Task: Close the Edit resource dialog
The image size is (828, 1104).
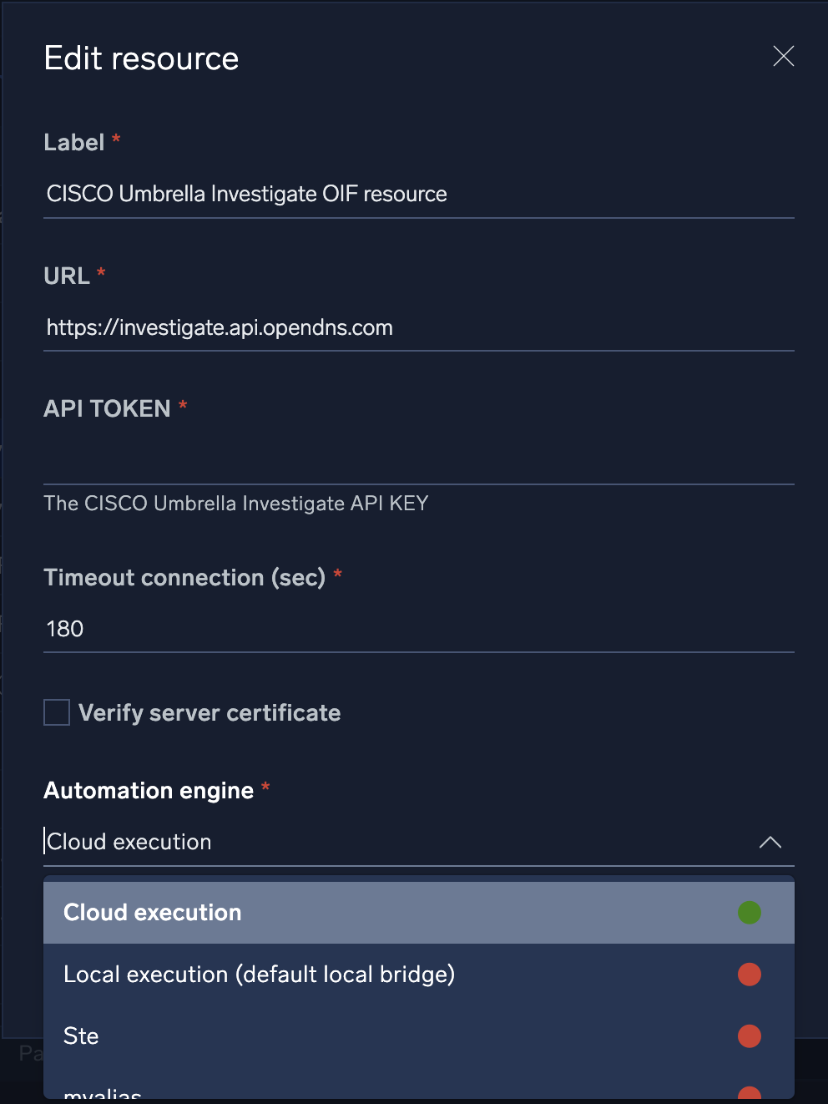Action: tap(783, 56)
